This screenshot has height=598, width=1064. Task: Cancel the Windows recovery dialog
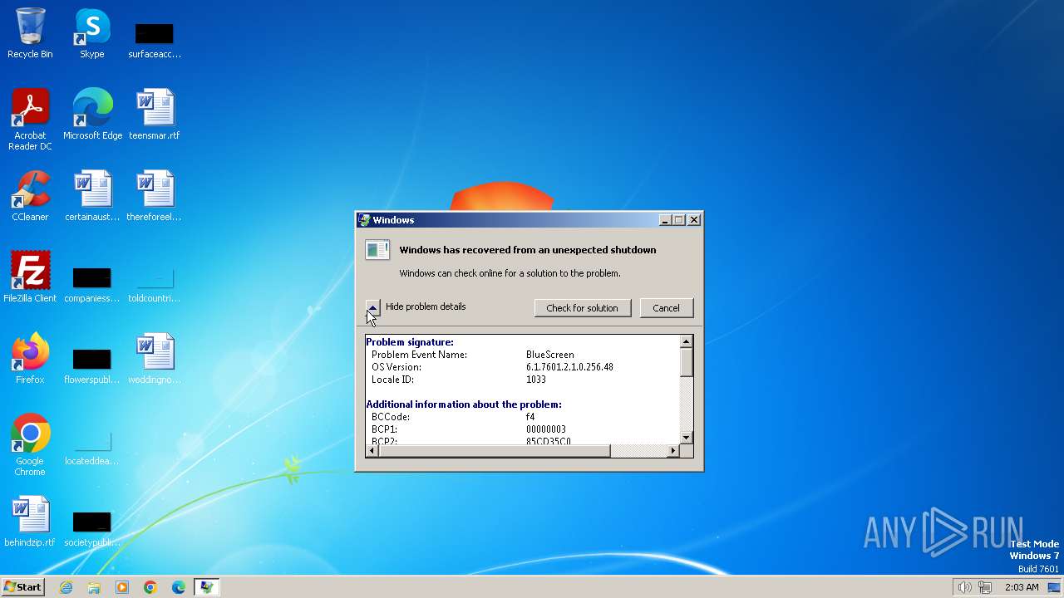coord(666,308)
